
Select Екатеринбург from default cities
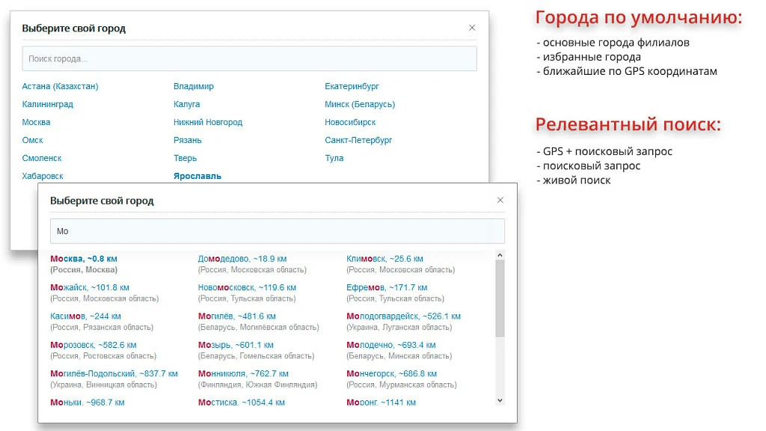(x=352, y=86)
